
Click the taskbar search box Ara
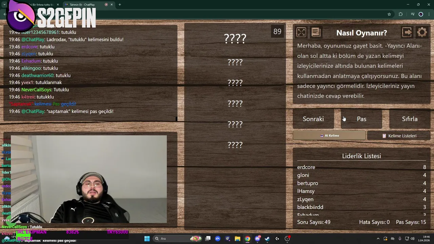pos(177,239)
